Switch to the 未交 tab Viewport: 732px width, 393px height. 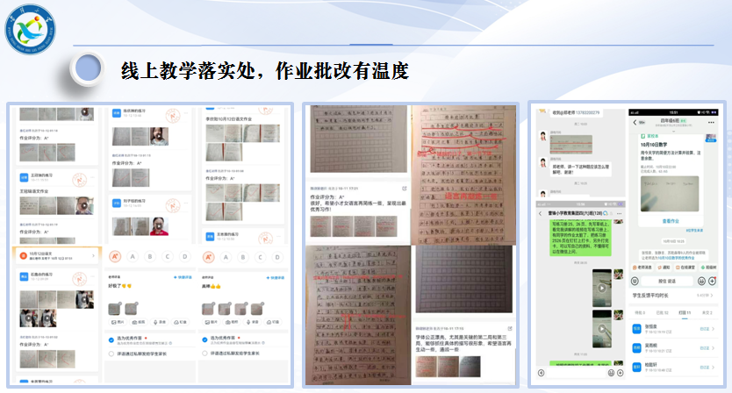tap(708, 311)
